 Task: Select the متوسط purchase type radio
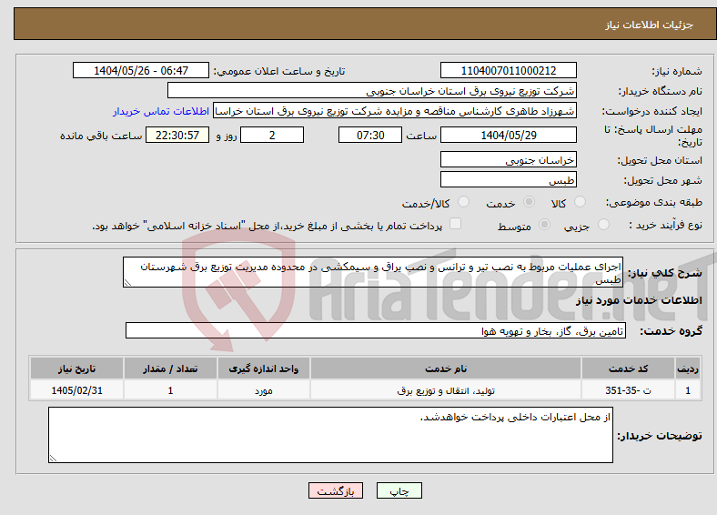[x=544, y=225]
